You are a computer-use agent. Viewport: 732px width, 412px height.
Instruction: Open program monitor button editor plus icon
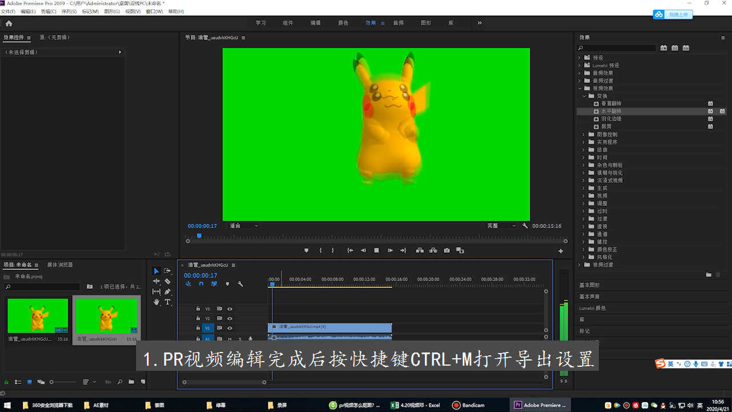coord(560,251)
